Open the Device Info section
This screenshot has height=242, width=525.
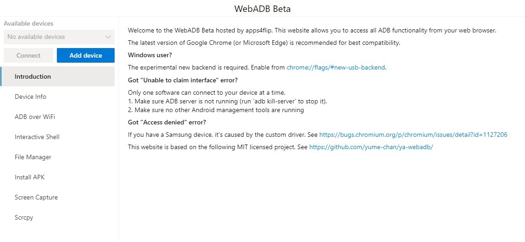tap(30, 97)
